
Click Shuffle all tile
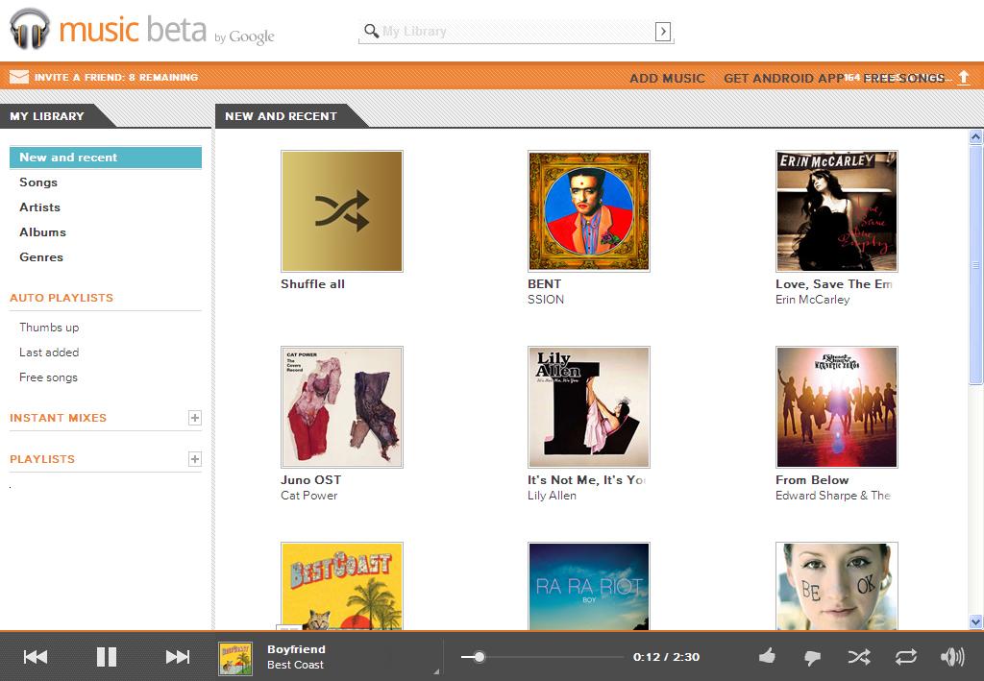coord(342,211)
